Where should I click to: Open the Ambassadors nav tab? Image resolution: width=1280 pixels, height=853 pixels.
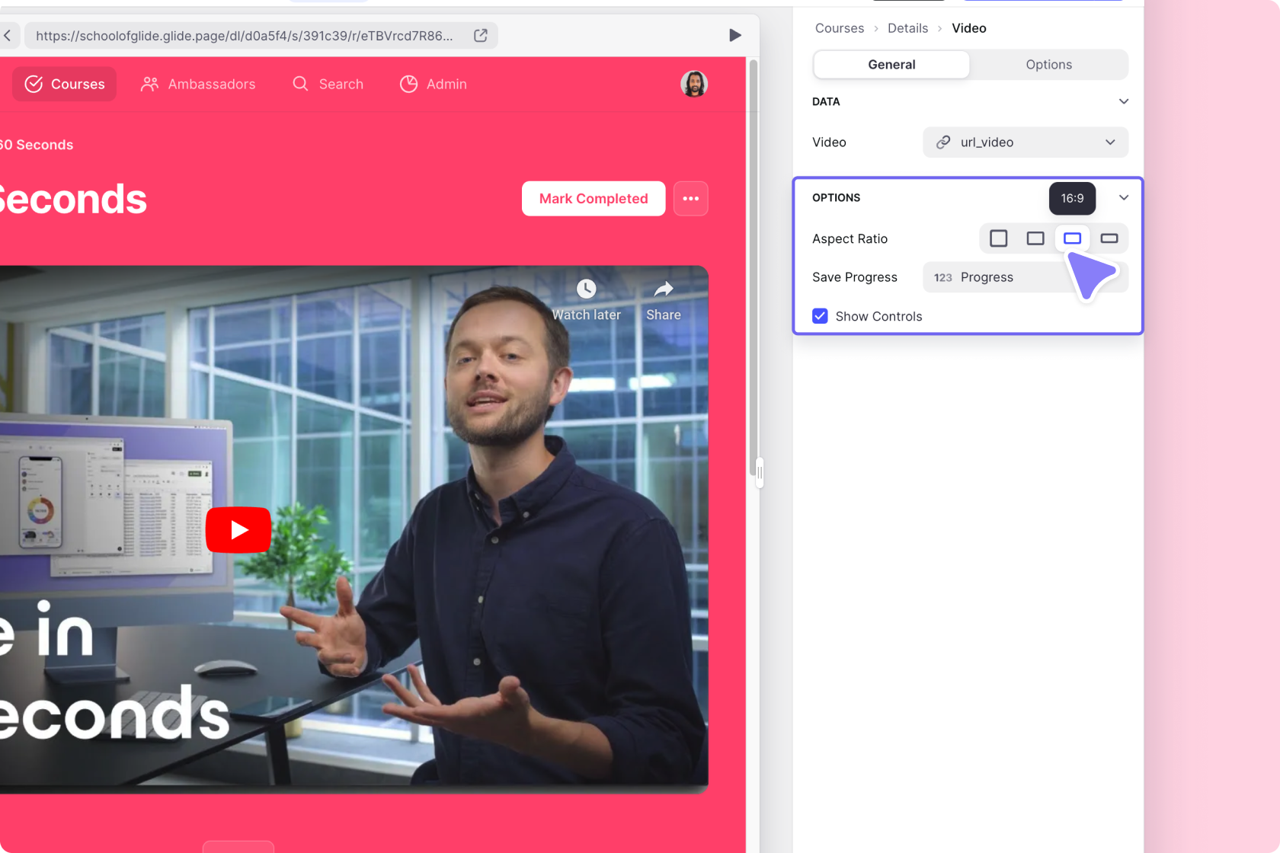[198, 84]
